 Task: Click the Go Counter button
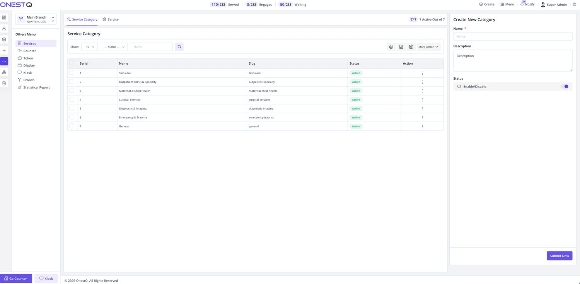[x=16, y=279]
